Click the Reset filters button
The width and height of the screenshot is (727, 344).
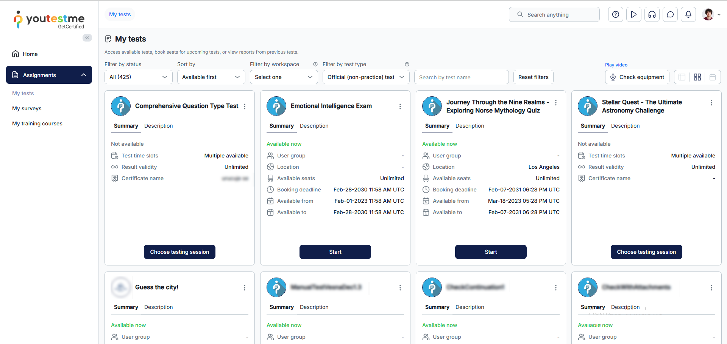click(533, 77)
